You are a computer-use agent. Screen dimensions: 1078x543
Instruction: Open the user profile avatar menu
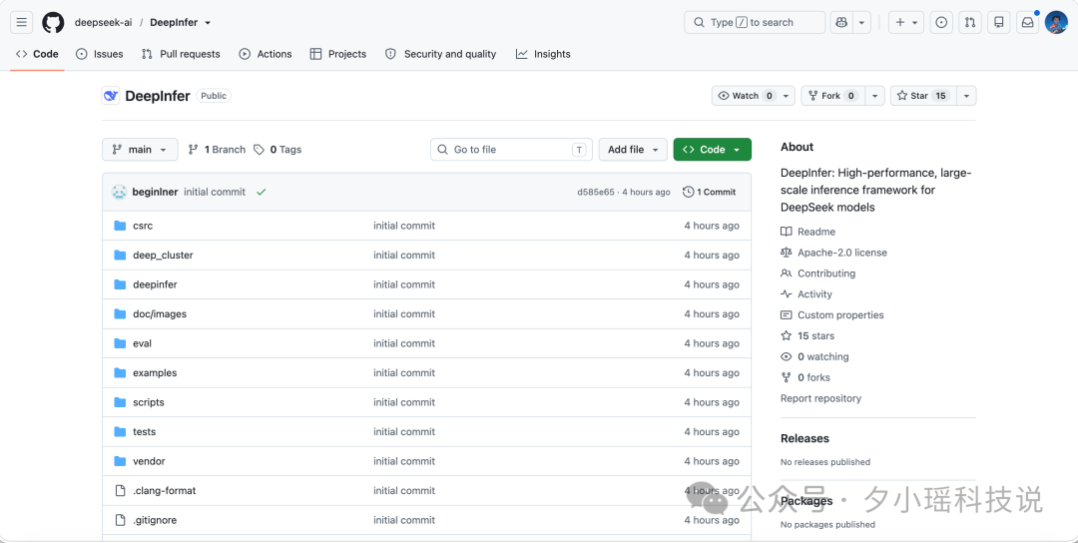(x=1056, y=23)
